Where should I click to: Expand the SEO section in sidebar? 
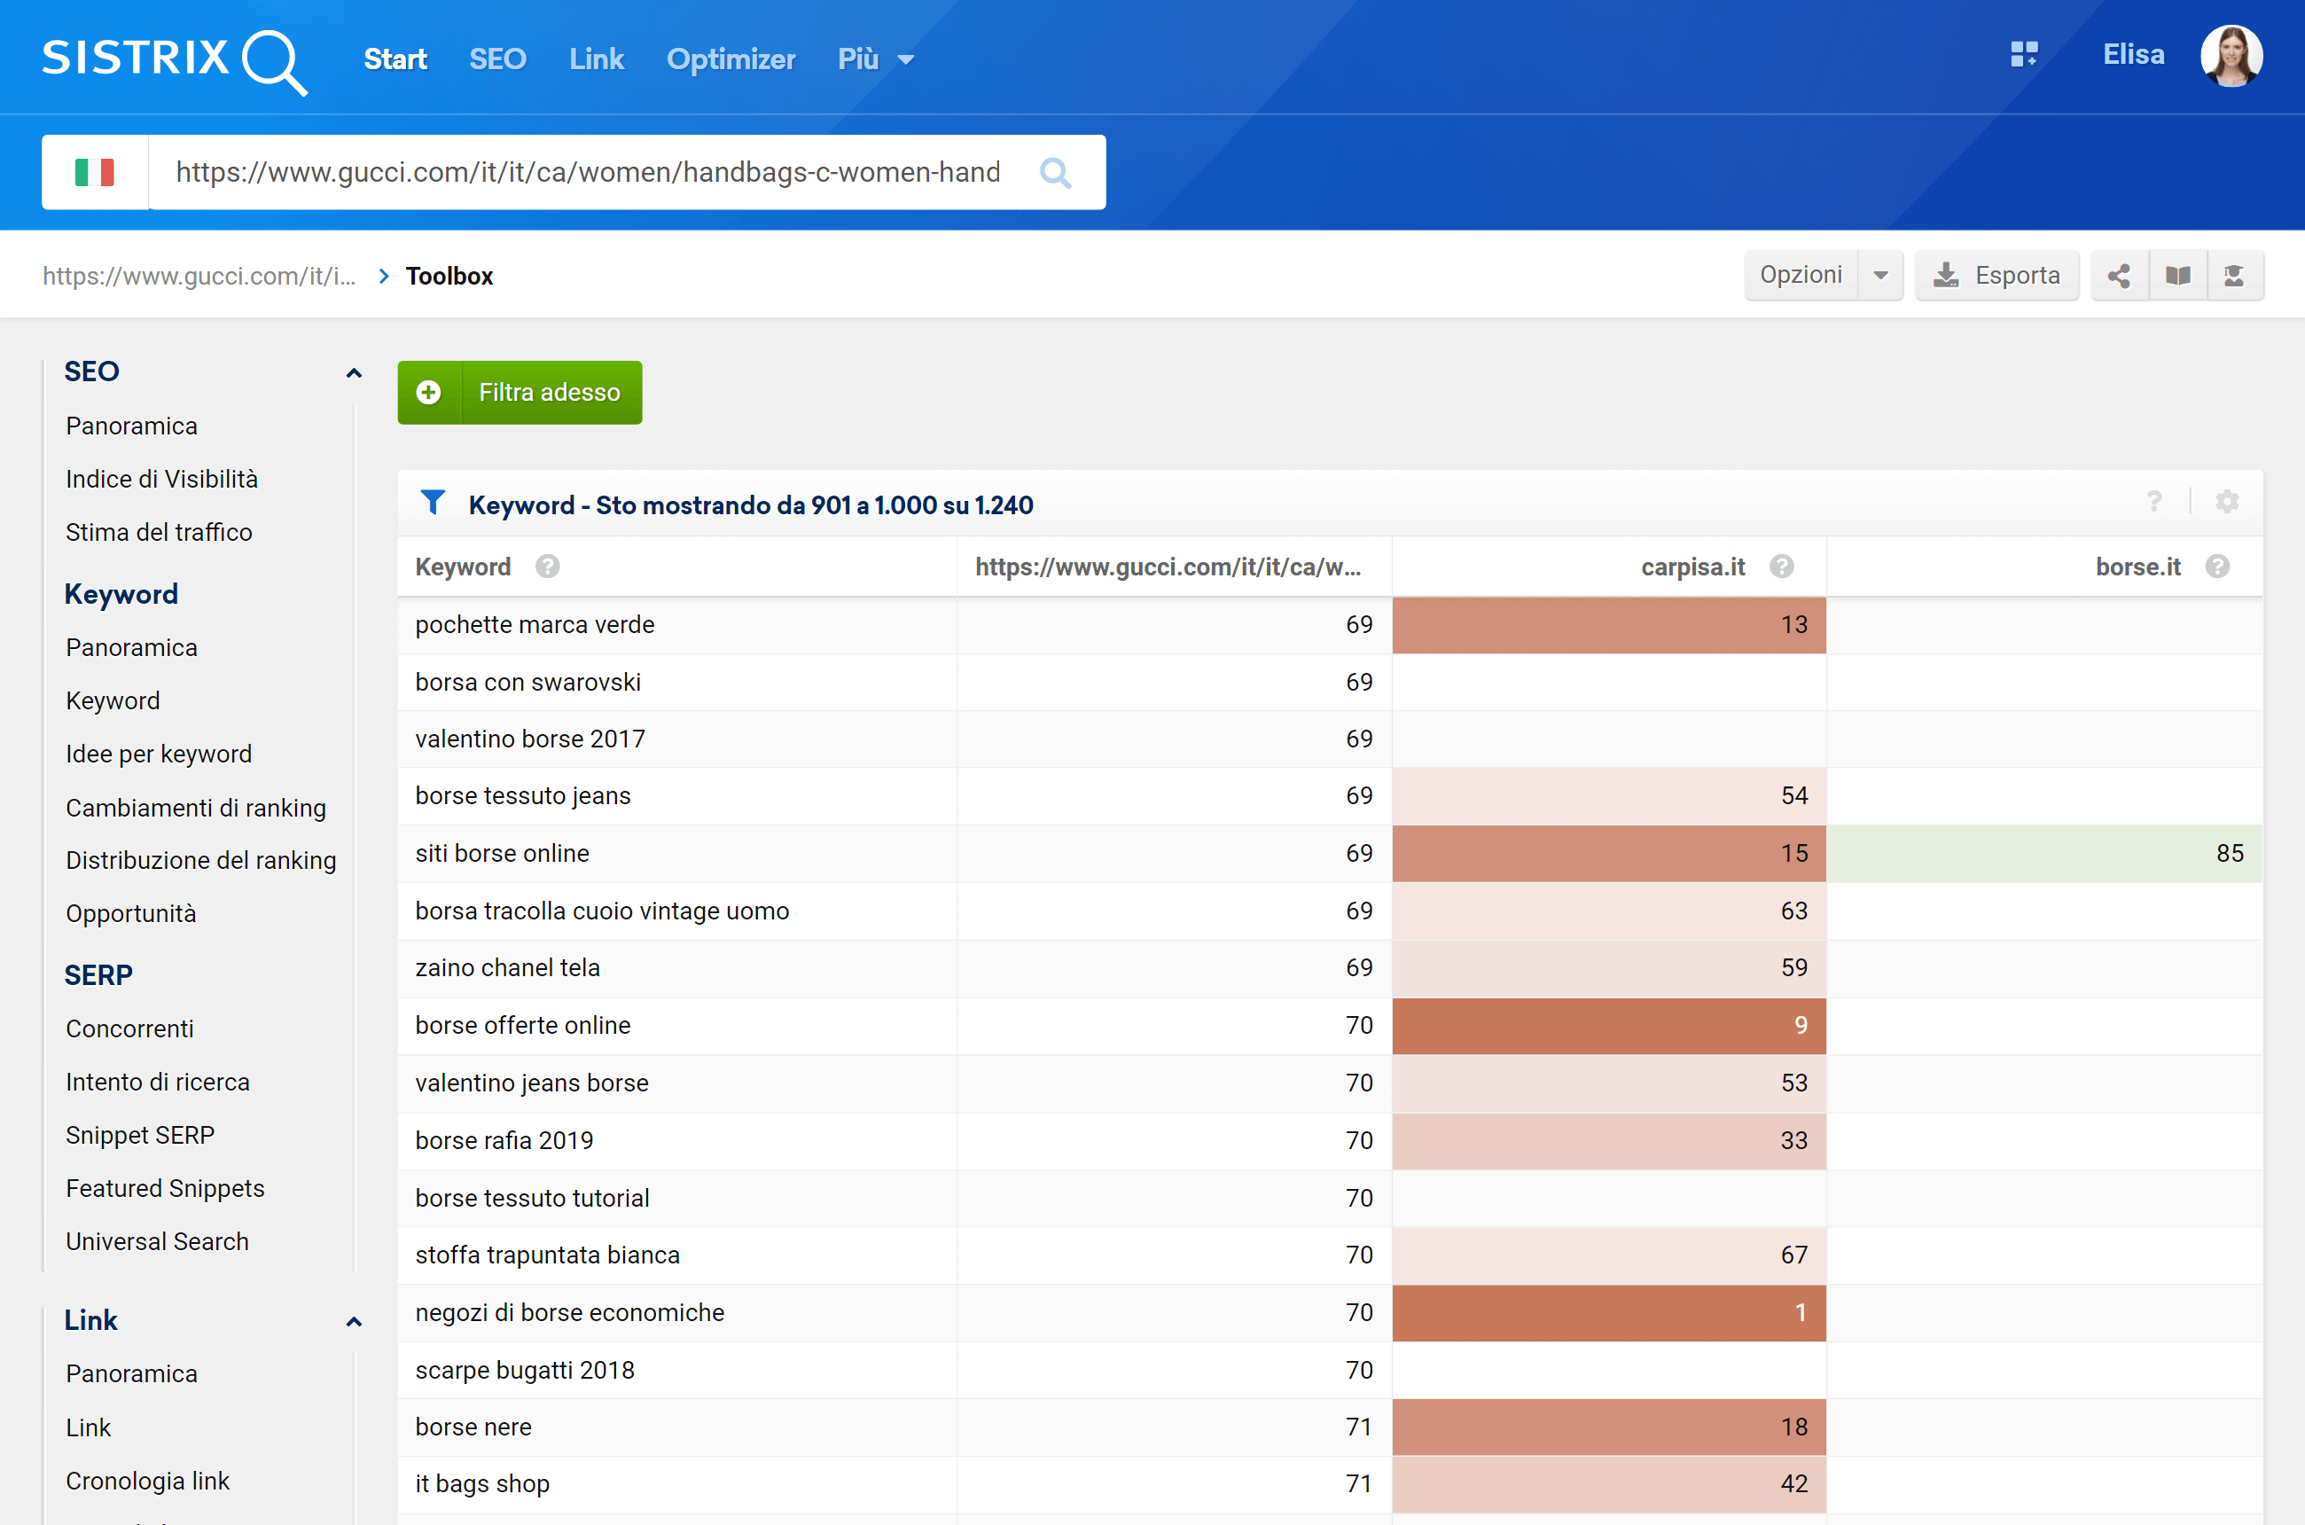[352, 370]
